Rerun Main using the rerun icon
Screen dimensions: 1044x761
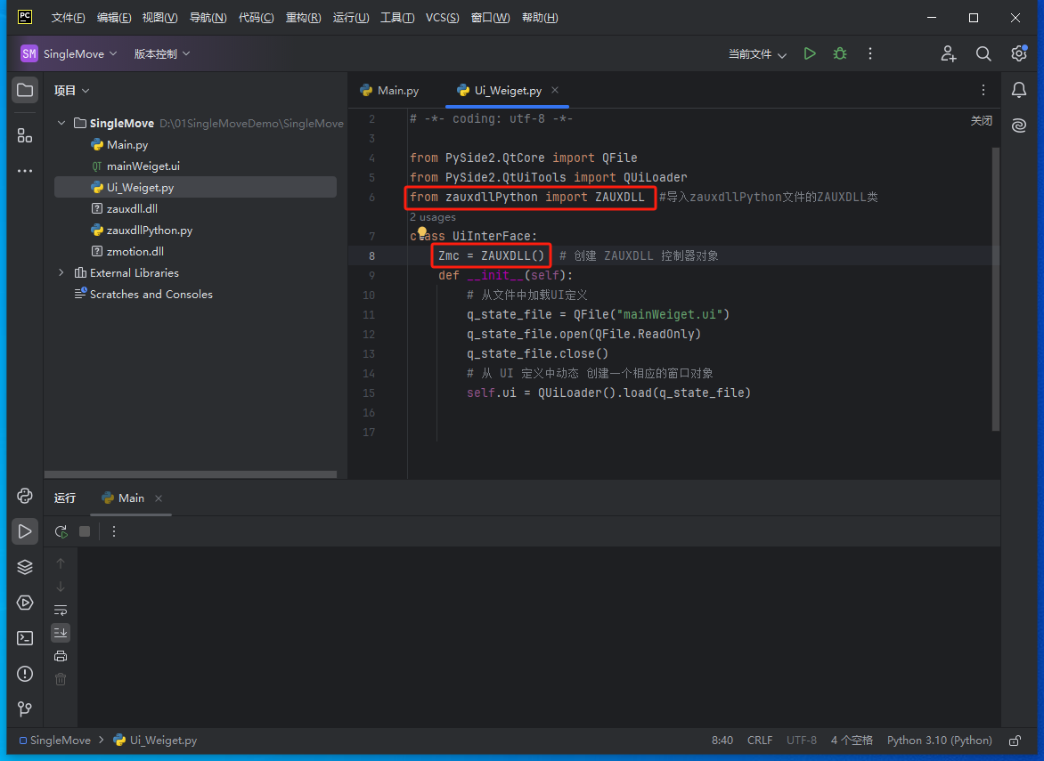pos(61,531)
